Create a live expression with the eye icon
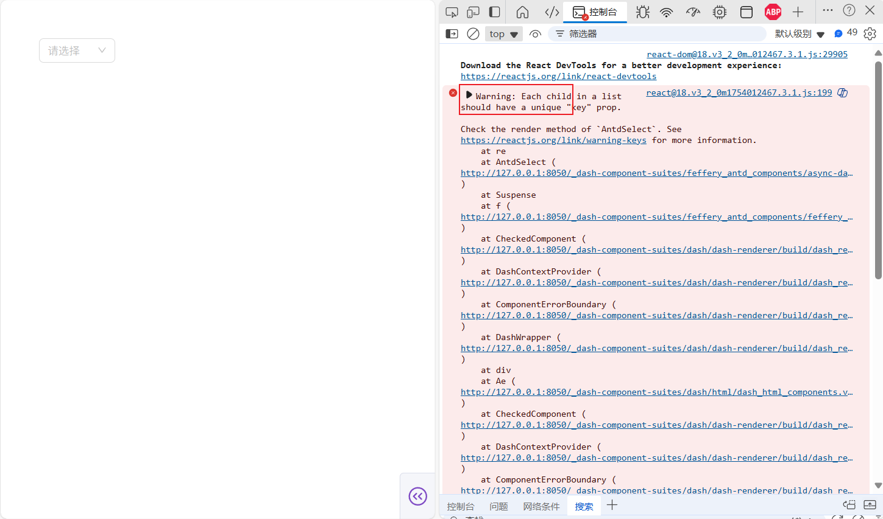This screenshot has height=519, width=883. (x=535, y=33)
